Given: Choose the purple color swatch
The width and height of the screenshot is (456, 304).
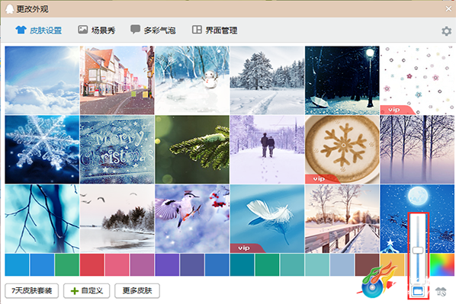Looking at the screenshot, I should 167,264.
